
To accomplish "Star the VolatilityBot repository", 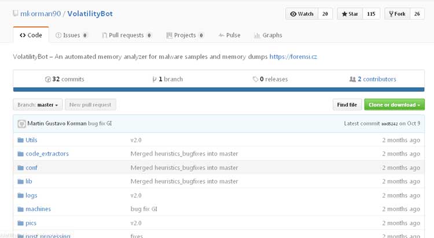I will click(x=350, y=14).
